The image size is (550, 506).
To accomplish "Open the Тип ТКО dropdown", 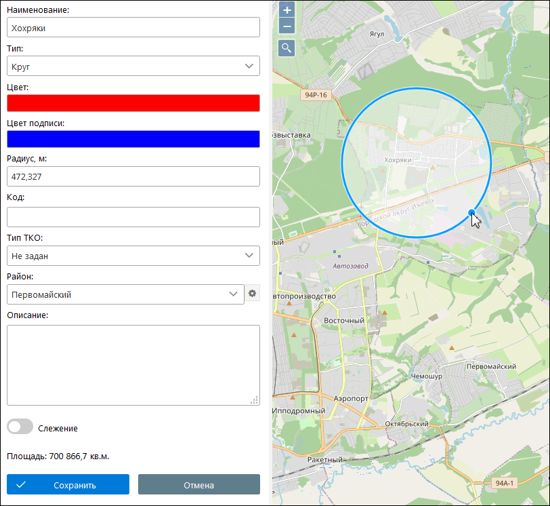I will tap(133, 256).
